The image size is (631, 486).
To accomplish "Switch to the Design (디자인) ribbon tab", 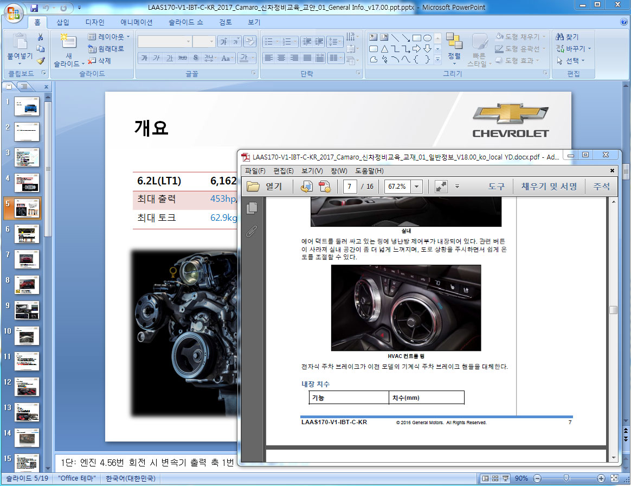I will coord(94,22).
